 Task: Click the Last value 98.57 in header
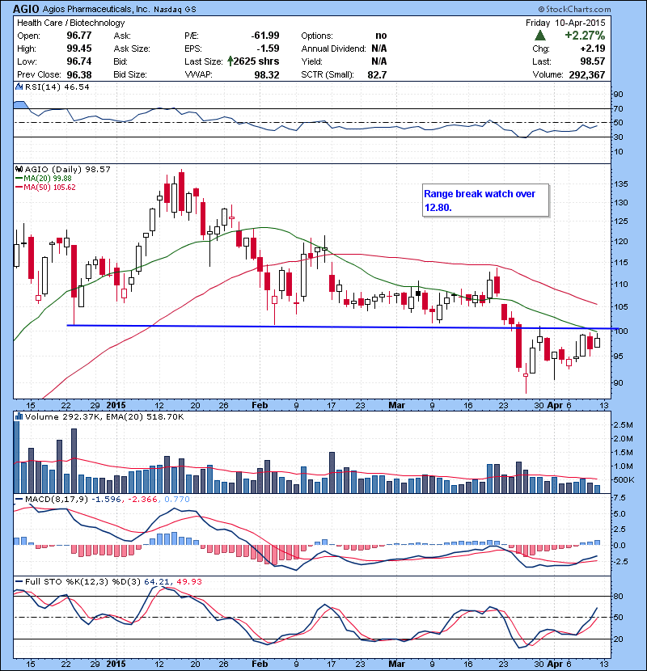click(x=593, y=61)
